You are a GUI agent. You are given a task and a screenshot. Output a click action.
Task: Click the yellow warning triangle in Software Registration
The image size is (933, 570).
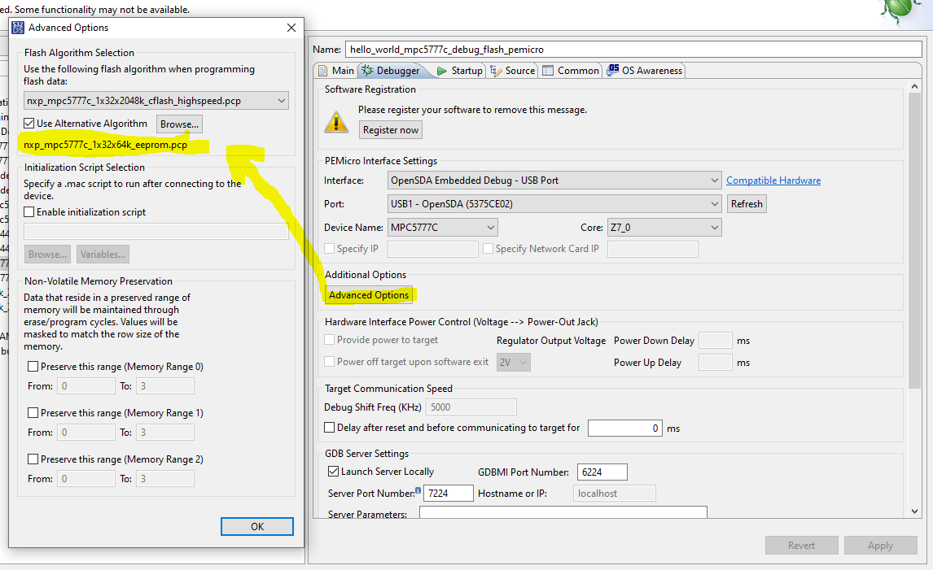click(337, 122)
